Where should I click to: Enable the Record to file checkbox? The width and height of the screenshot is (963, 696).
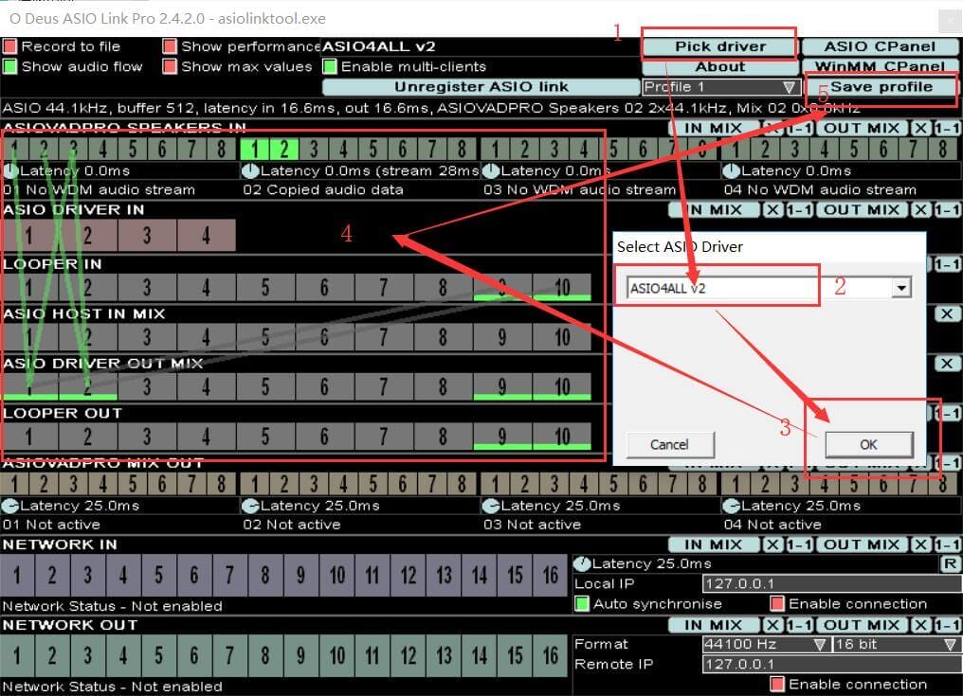[x=10, y=46]
